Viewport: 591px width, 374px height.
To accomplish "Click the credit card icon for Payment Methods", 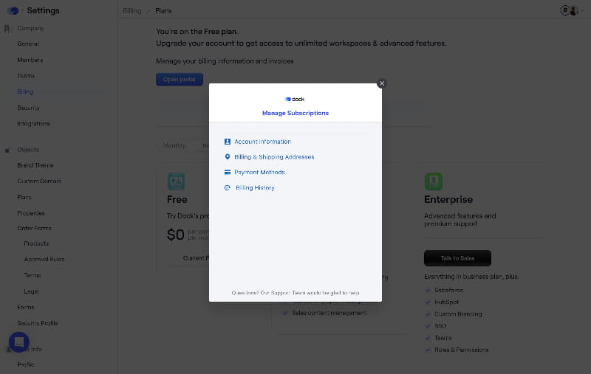I will (228, 172).
